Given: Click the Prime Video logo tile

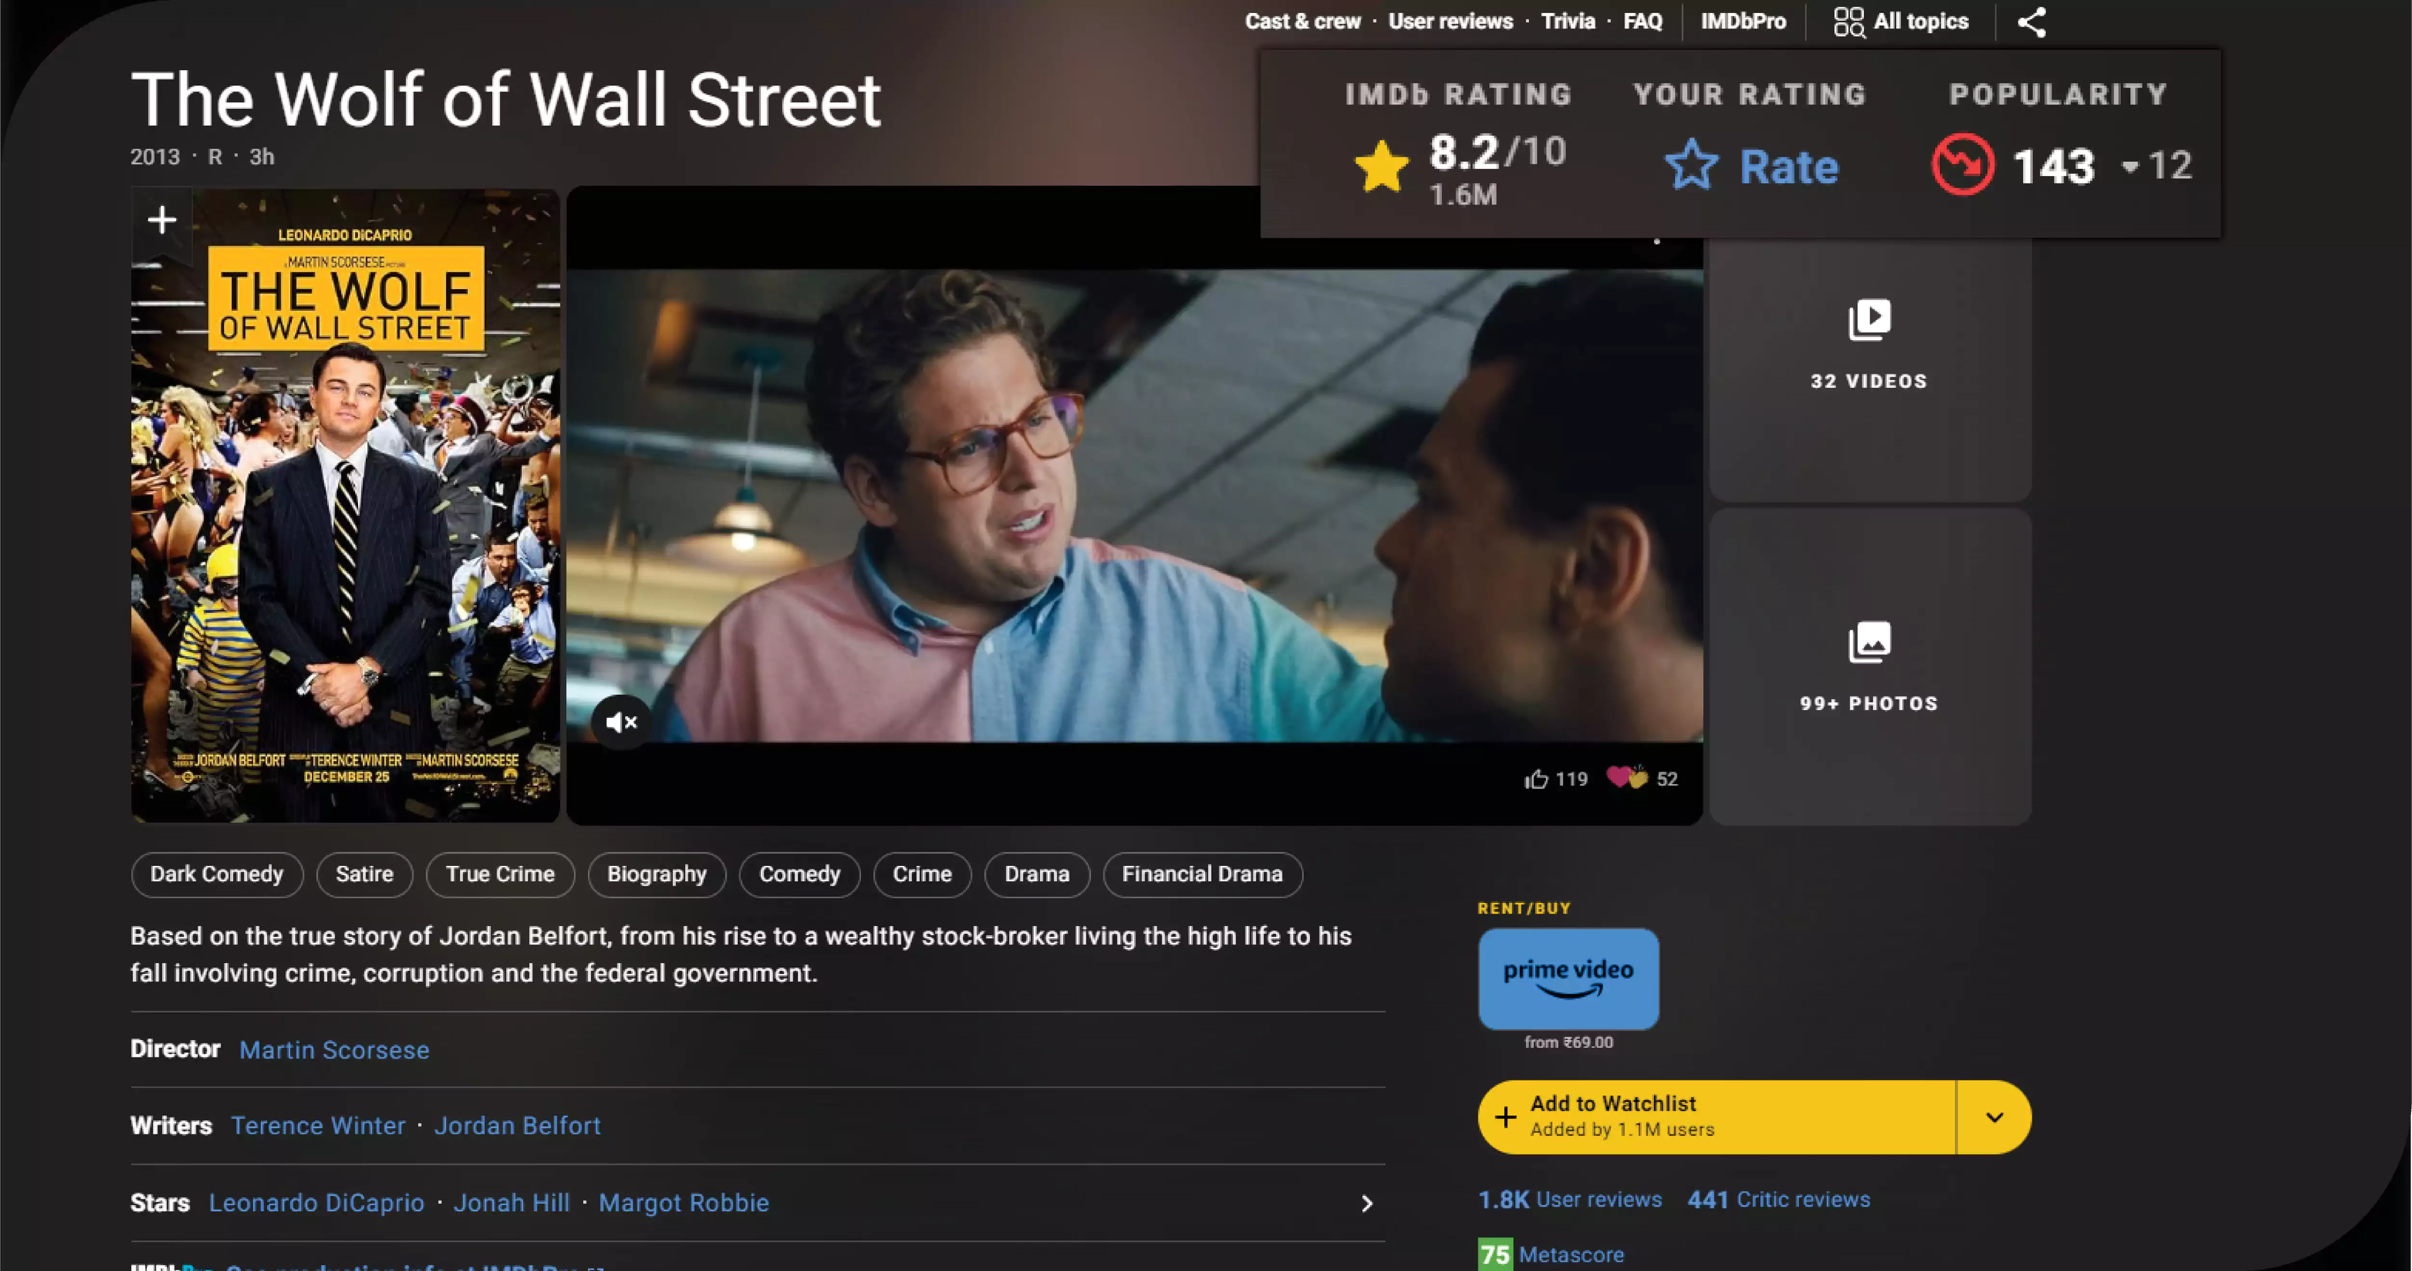Looking at the screenshot, I should click(x=1568, y=978).
